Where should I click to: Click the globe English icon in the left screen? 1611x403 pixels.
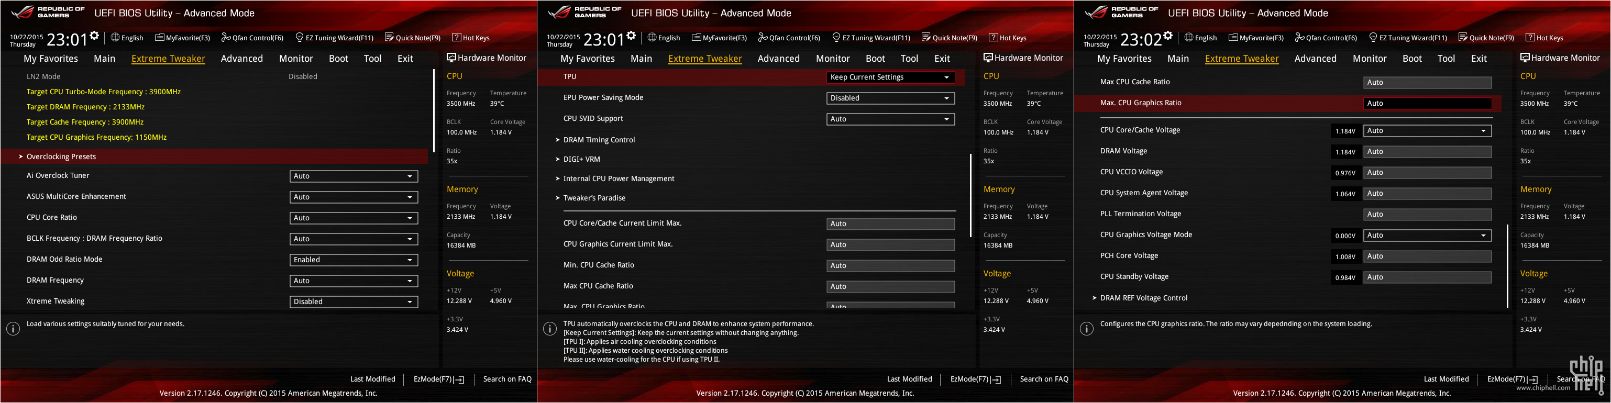click(115, 38)
